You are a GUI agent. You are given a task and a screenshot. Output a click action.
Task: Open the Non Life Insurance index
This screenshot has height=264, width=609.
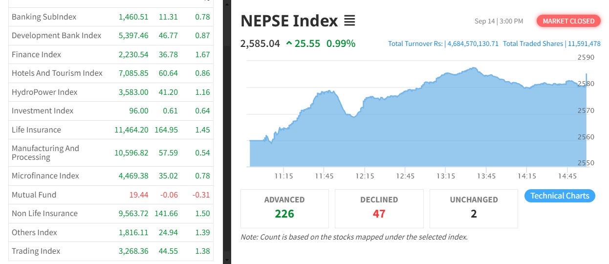(111, 213)
